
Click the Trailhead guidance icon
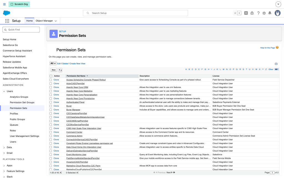[x=252, y=13]
